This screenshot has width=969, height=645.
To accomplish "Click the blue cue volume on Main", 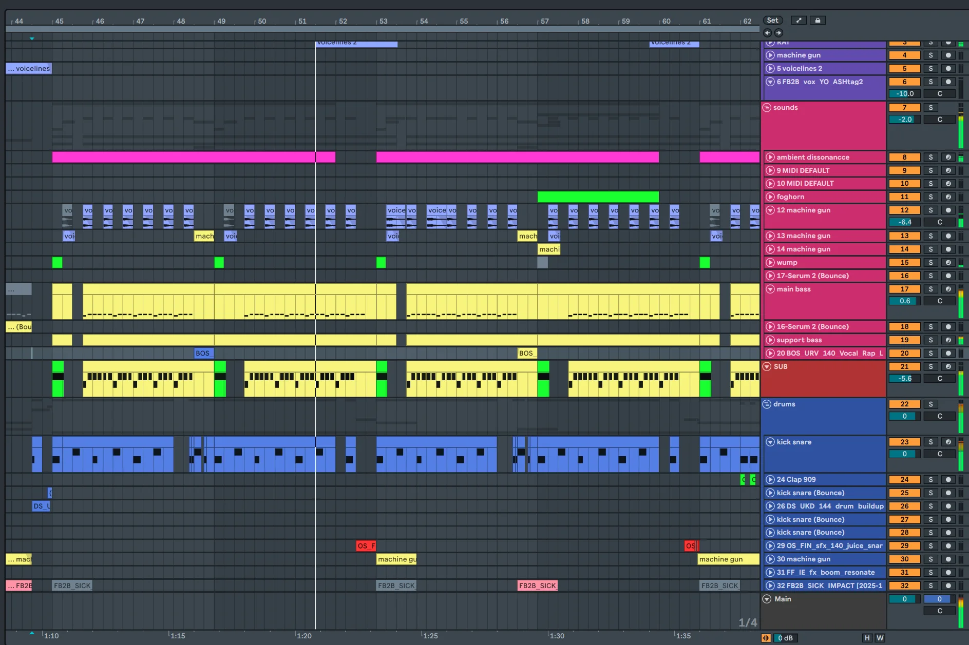I will (x=940, y=599).
